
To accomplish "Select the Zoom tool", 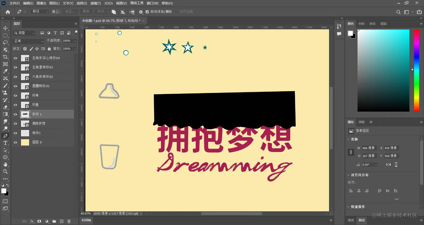I will [6, 171].
